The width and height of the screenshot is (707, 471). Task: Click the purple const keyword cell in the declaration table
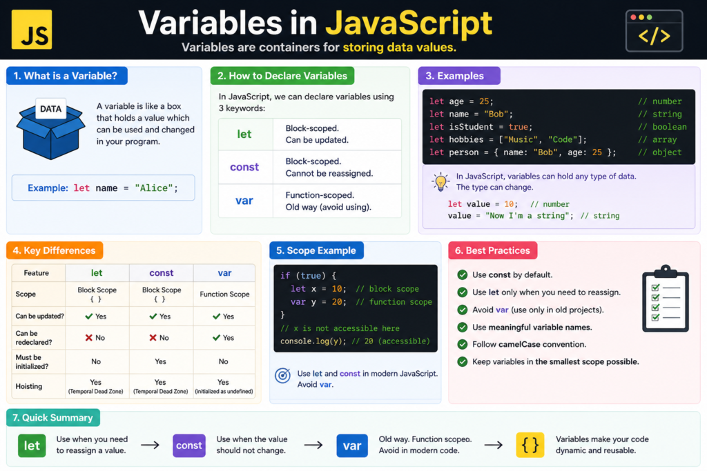coord(245,167)
